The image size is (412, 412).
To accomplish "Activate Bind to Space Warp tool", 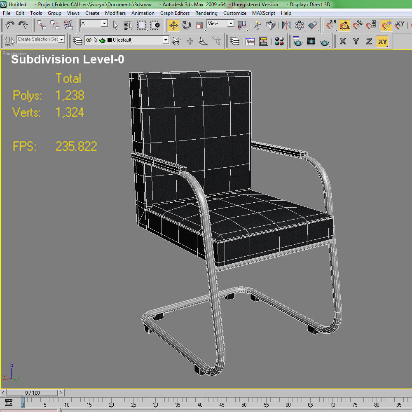I will (68, 25).
